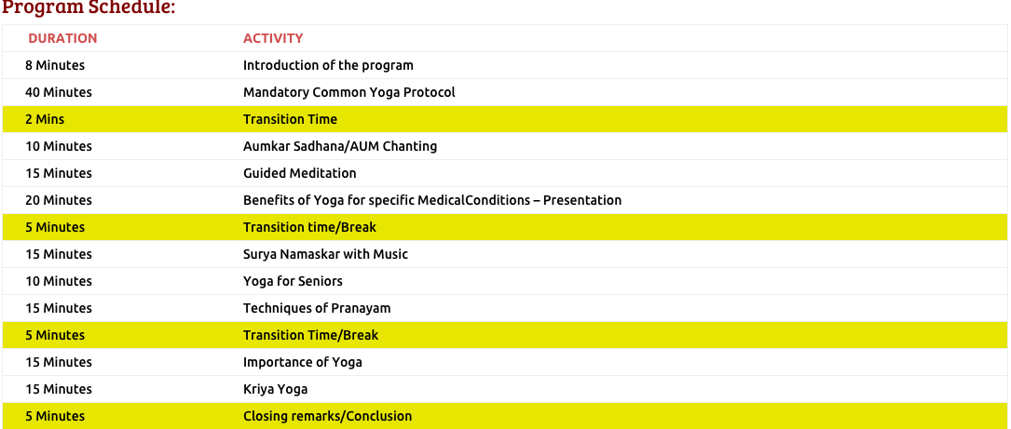Select the ACTIVITY column header
The width and height of the screenshot is (1011, 429).
[273, 38]
